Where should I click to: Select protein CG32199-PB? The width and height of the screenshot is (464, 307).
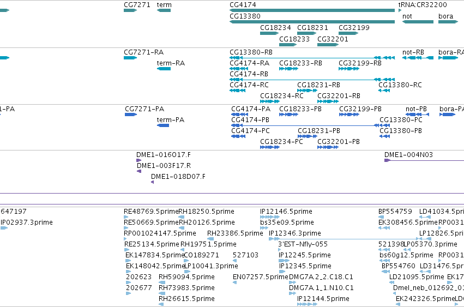(360, 109)
